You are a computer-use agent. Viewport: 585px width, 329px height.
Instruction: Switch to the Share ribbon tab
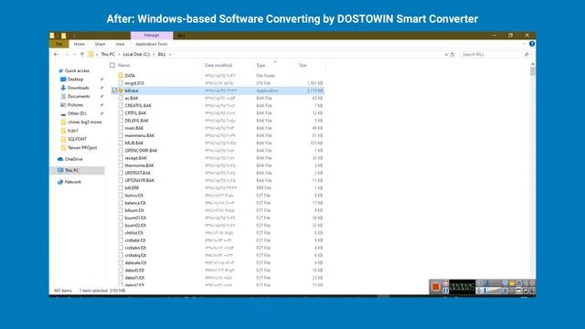pyautogui.click(x=100, y=44)
